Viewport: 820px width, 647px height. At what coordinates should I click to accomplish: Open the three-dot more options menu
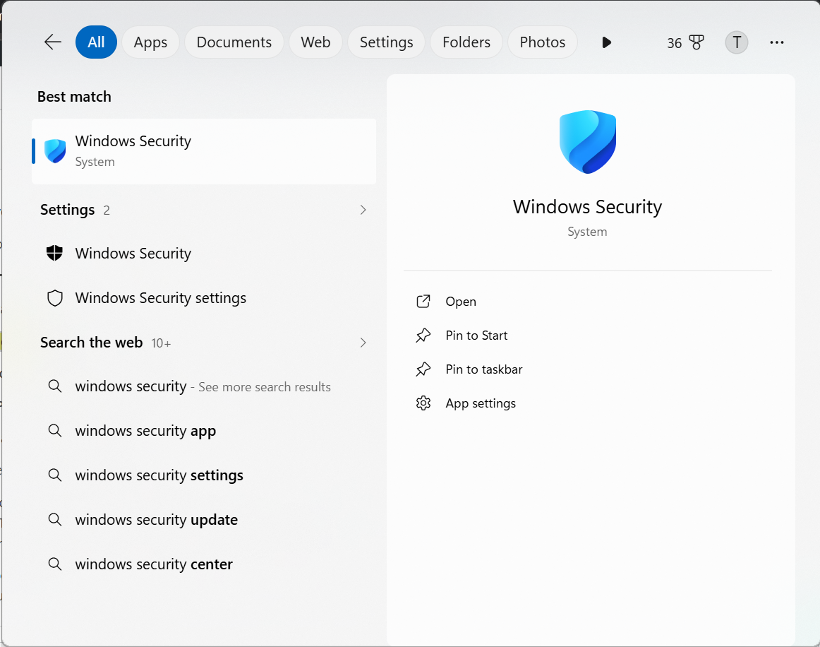click(776, 42)
